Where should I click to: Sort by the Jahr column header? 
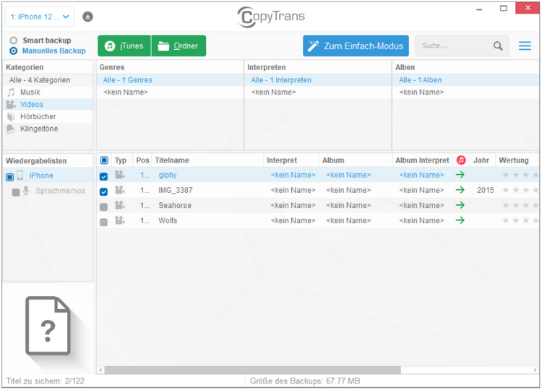pyautogui.click(x=483, y=160)
